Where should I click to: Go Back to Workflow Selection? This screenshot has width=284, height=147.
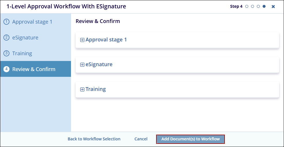(x=94, y=139)
